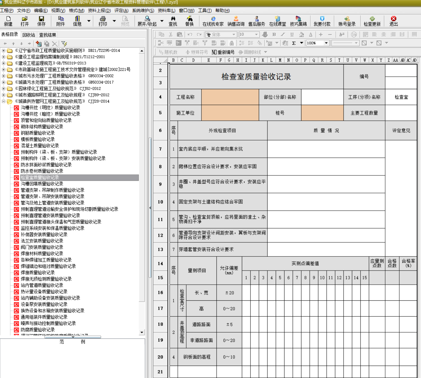
Task: Expand 园林绿化工程施工及验收规范 folder
Action: (3, 89)
